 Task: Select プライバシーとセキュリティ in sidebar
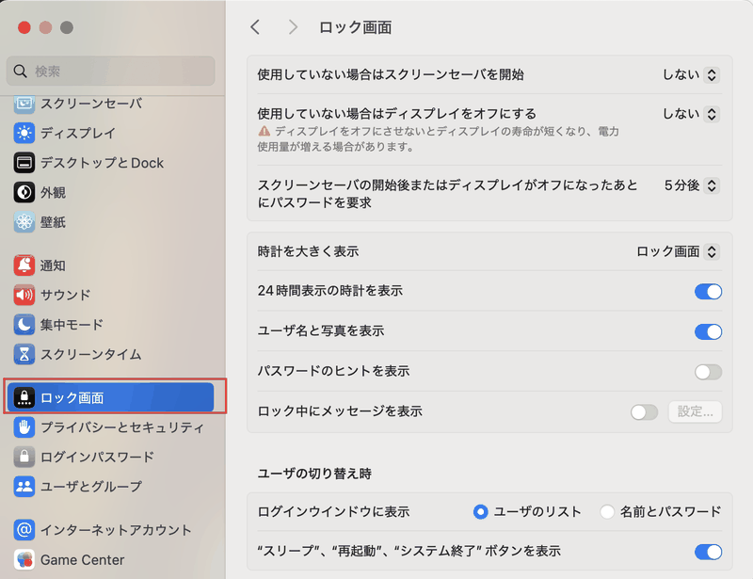coord(110,427)
